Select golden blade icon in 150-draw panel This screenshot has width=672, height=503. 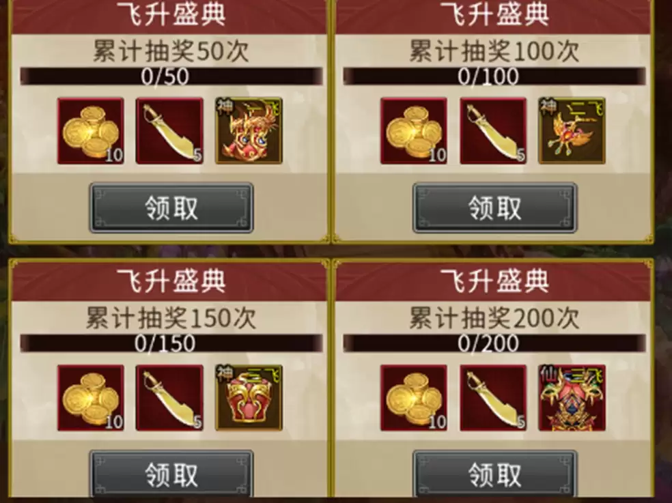pyautogui.click(x=170, y=398)
